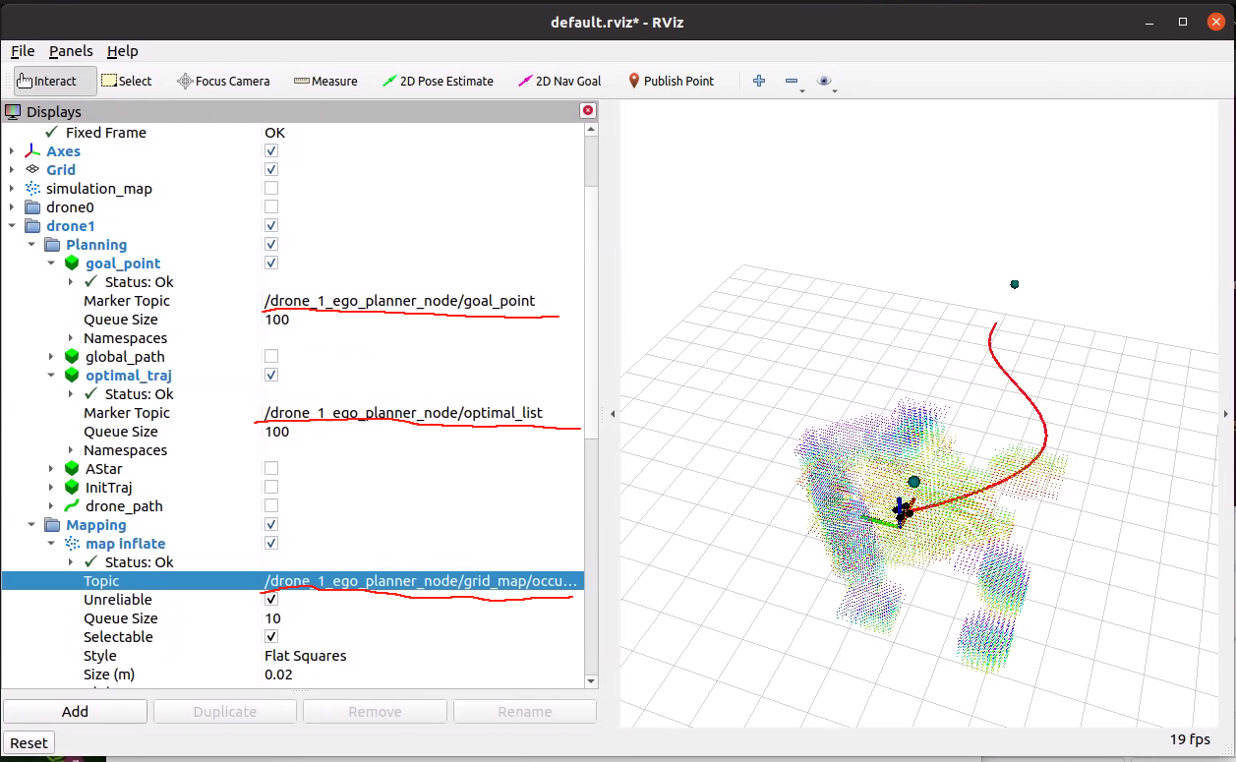Click the optimal_traj green marker icon
Screen dimensions: 1236x762
(x=72, y=376)
